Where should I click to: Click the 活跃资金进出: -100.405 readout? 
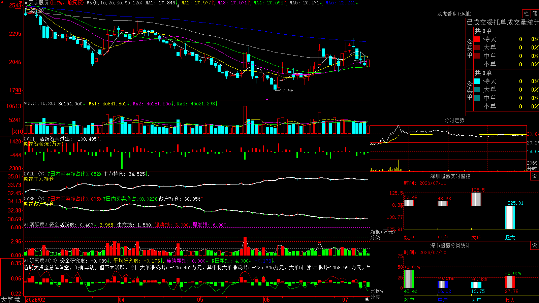(x=68, y=139)
